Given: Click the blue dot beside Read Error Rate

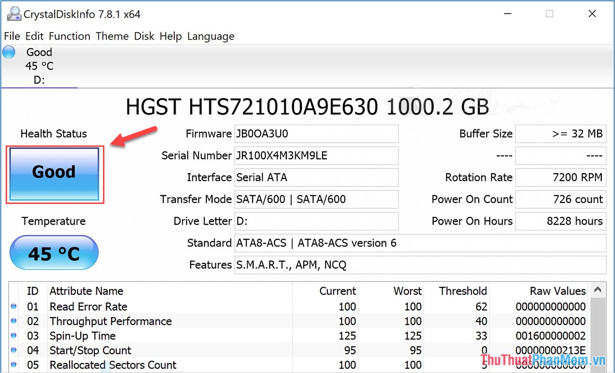Looking at the screenshot, I should point(14,306).
